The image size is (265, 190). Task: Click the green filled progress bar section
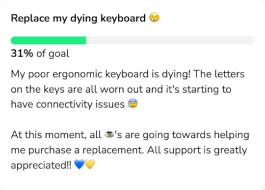tap(49, 40)
